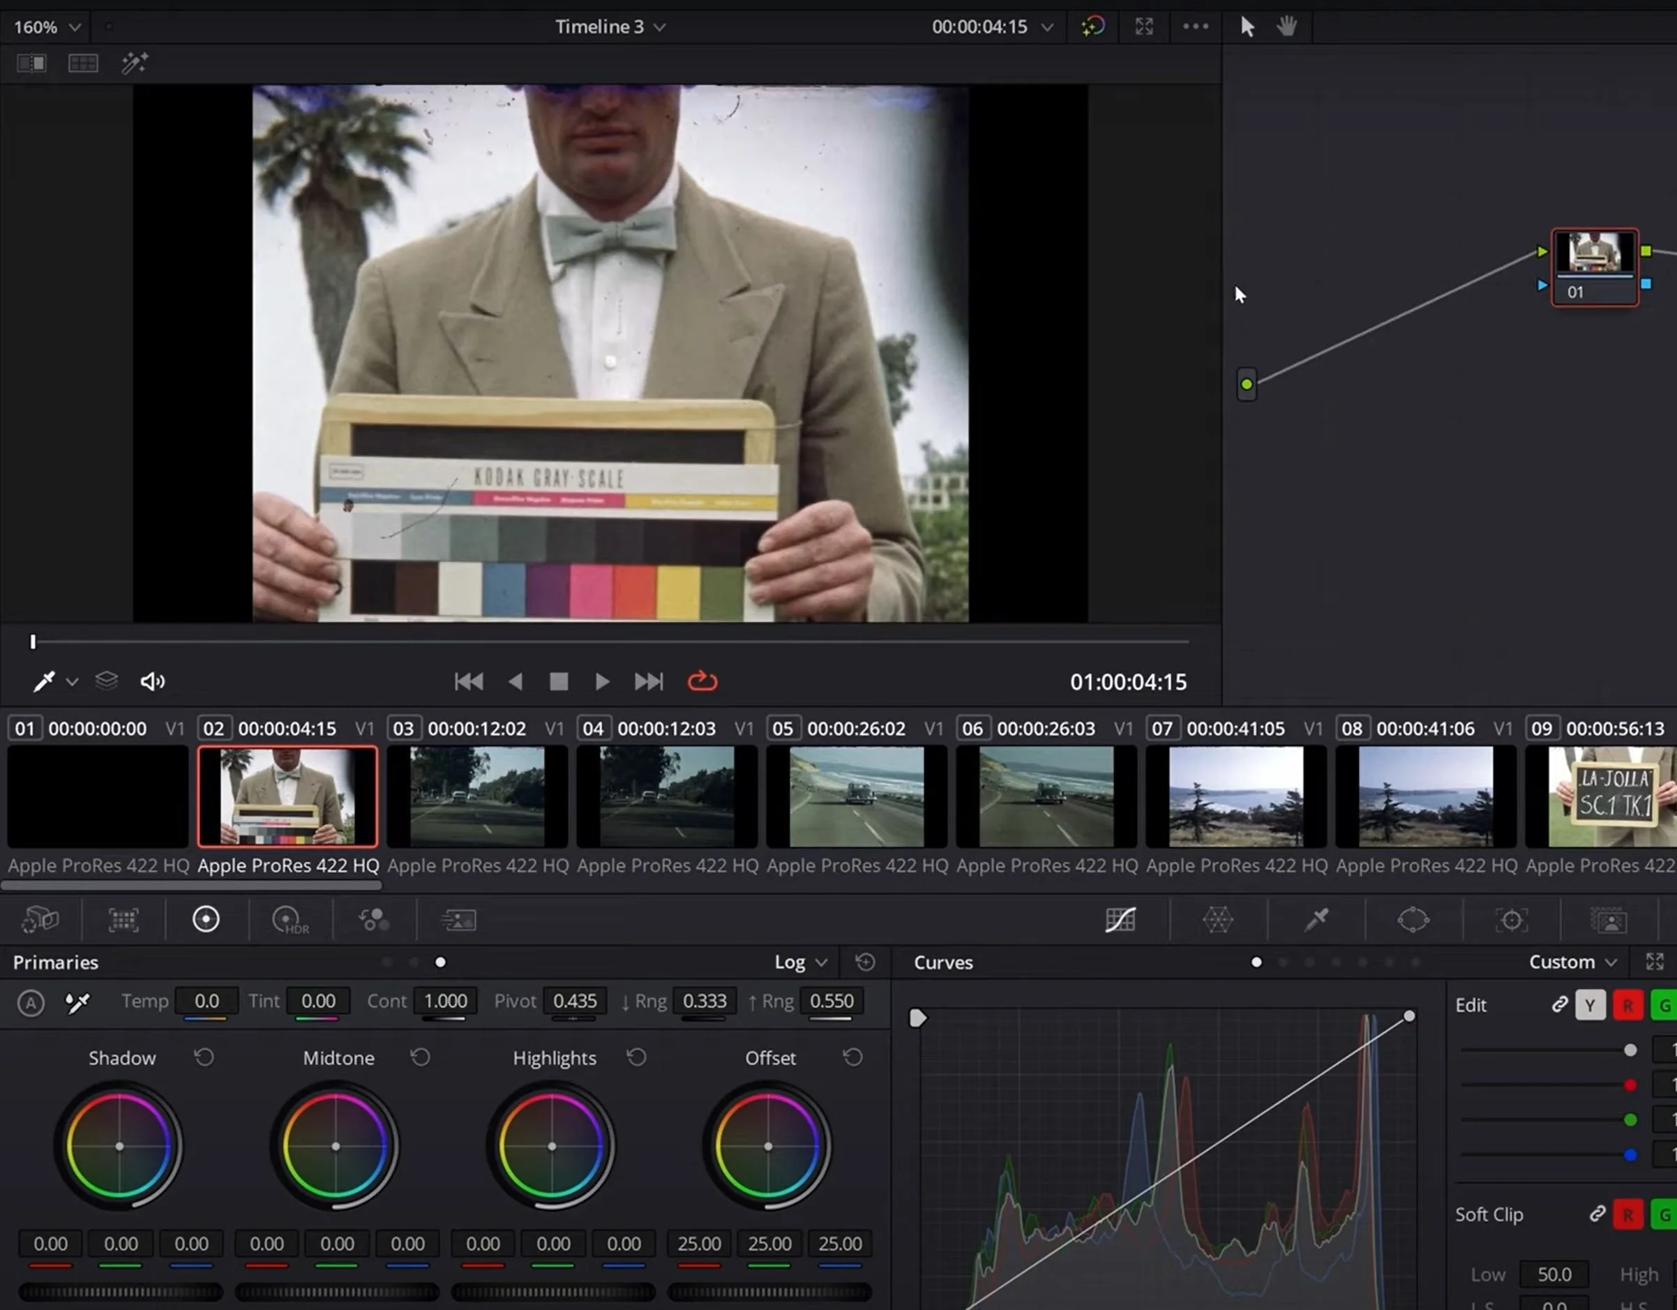Reset the Shadow color wheel
The height and width of the screenshot is (1310, 1677).
204,1058
